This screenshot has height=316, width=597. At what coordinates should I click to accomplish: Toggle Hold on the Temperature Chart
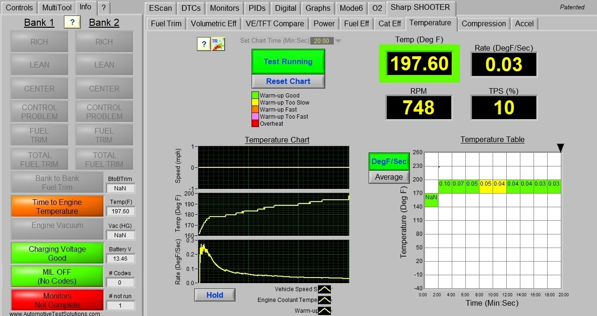pyautogui.click(x=214, y=294)
